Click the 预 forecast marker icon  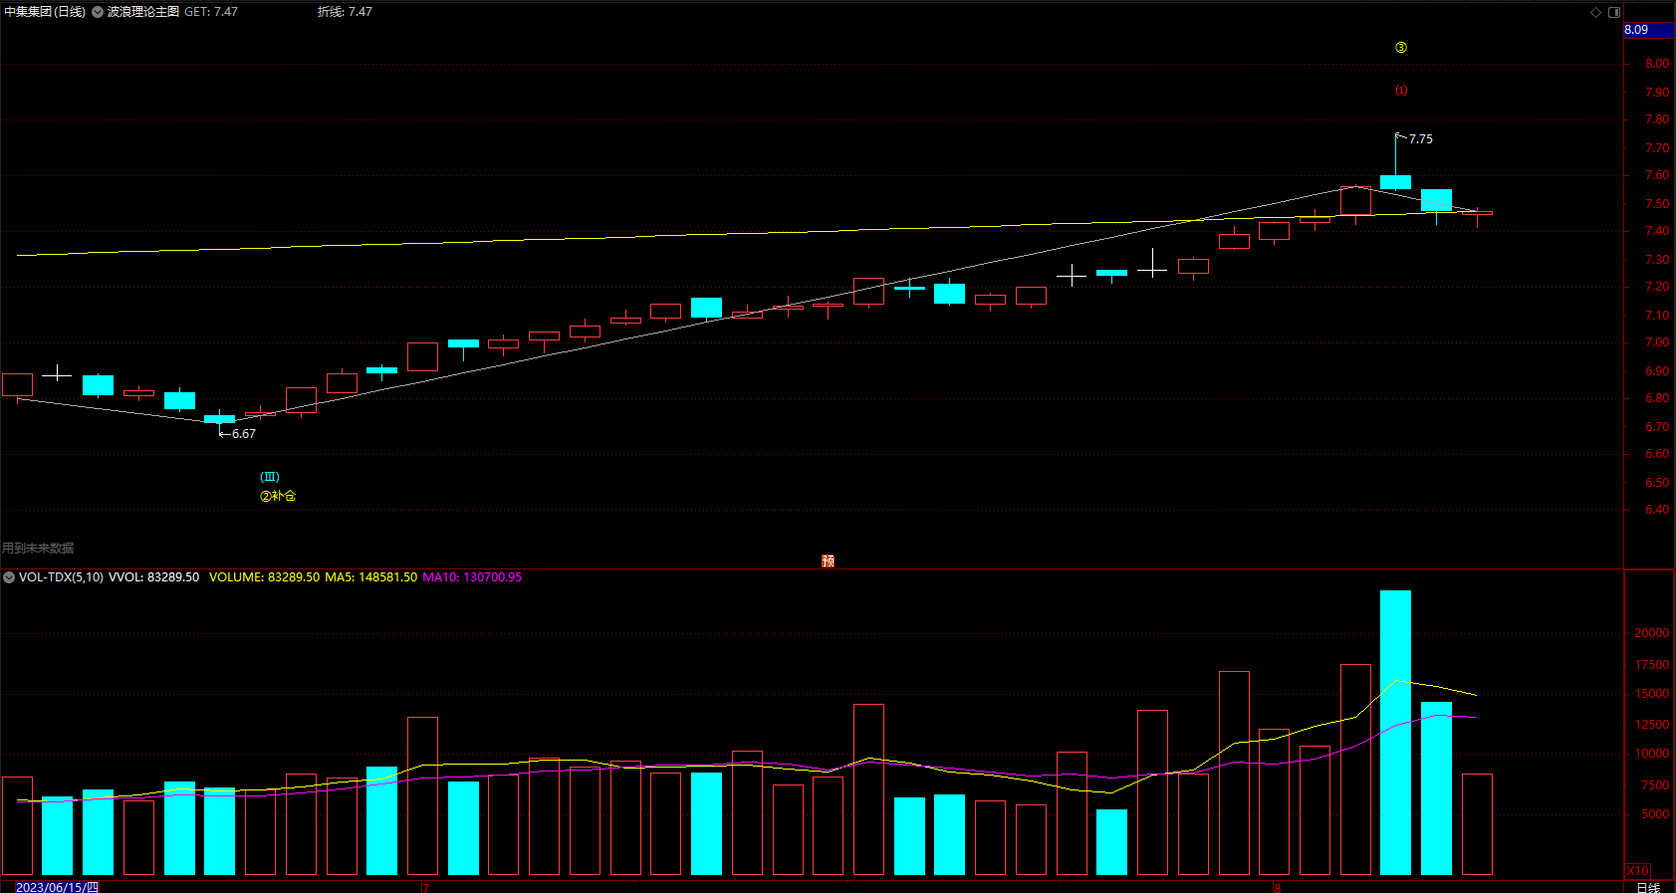point(828,561)
